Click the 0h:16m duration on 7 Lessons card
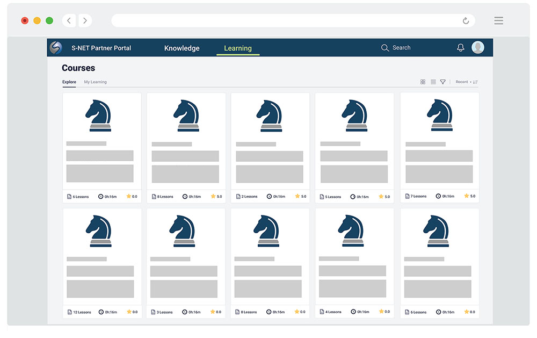Image resolution: width=537 pixels, height=338 pixels. coord(448,197)
